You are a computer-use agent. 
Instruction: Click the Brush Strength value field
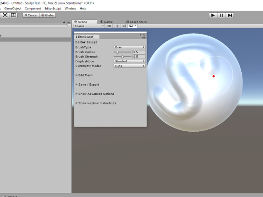tap(139, 57)
